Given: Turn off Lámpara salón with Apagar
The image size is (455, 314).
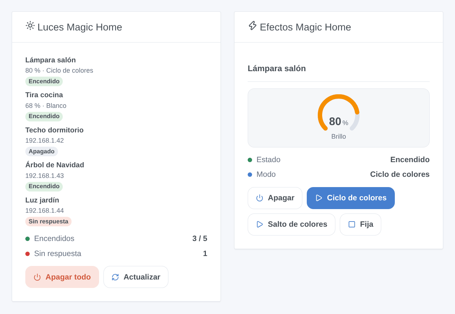Looking at the screenshot, I should click(275, 198).
